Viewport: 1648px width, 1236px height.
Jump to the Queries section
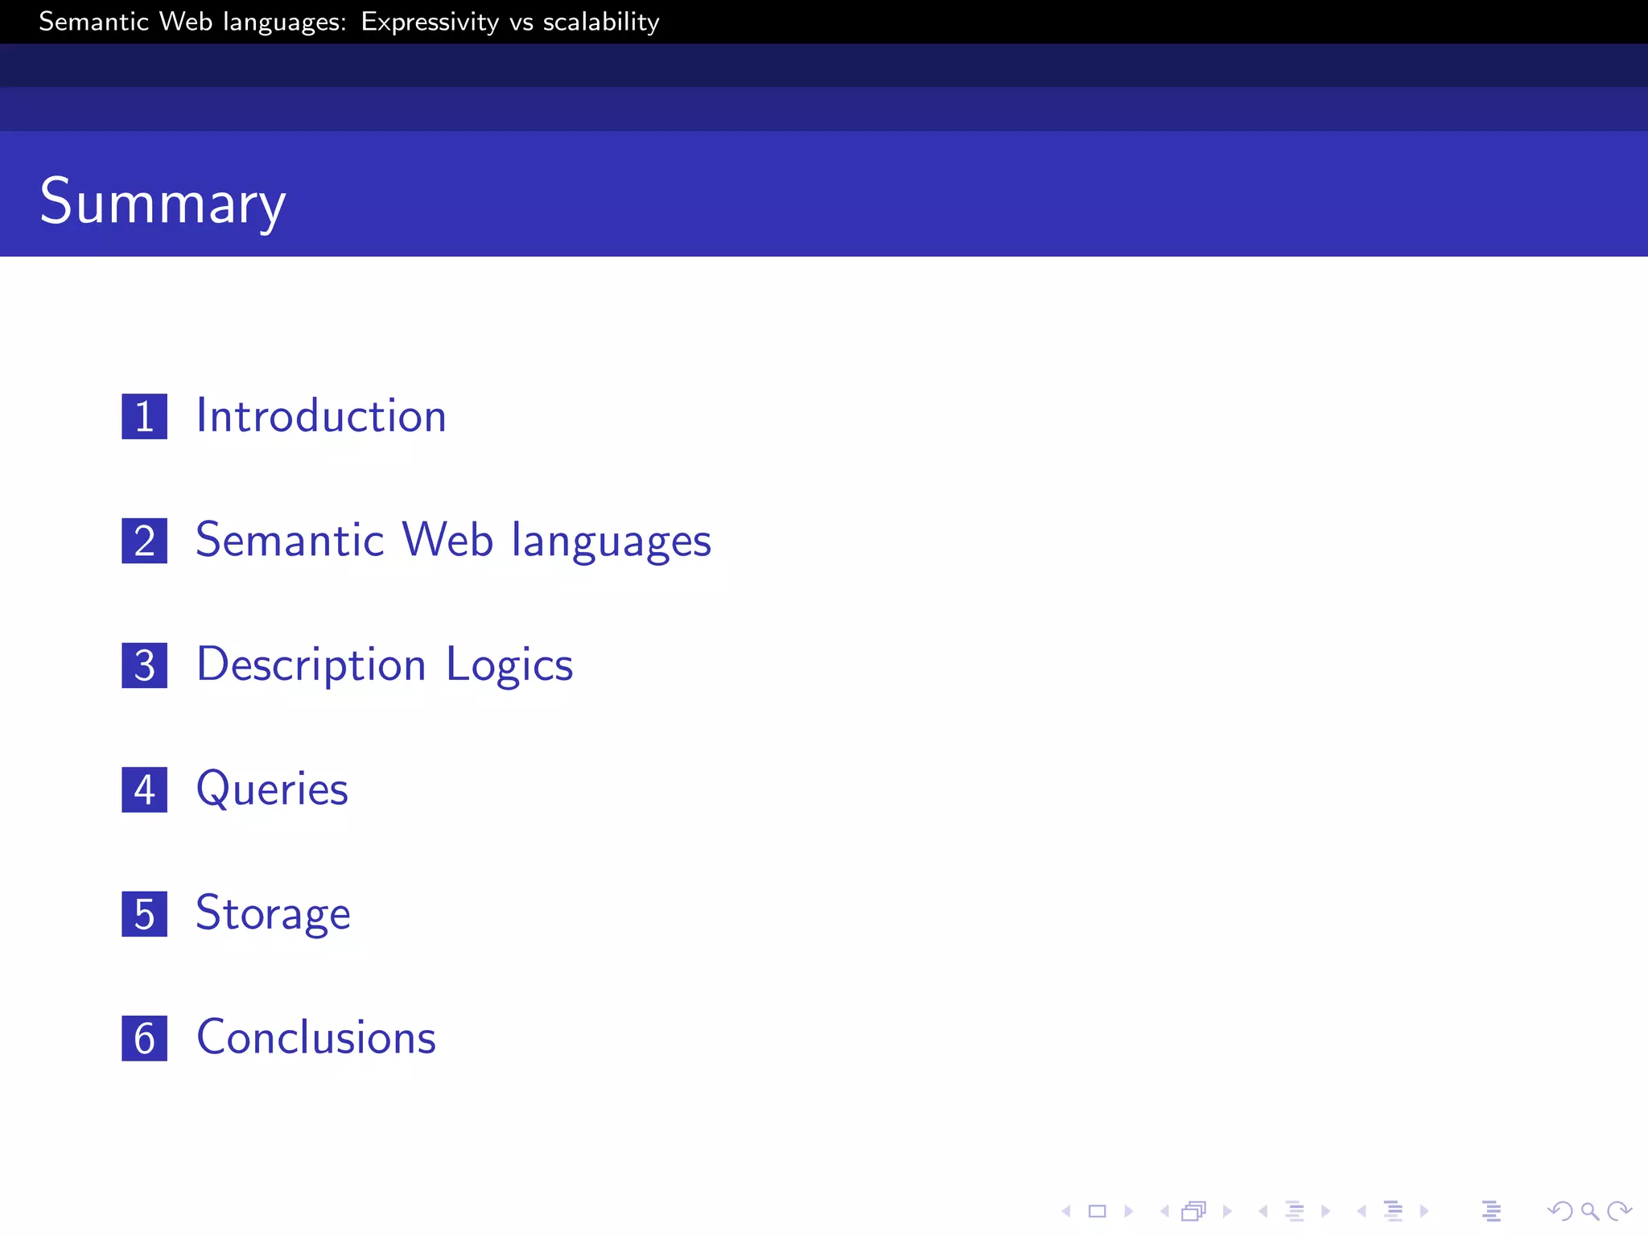click(272, 789)
